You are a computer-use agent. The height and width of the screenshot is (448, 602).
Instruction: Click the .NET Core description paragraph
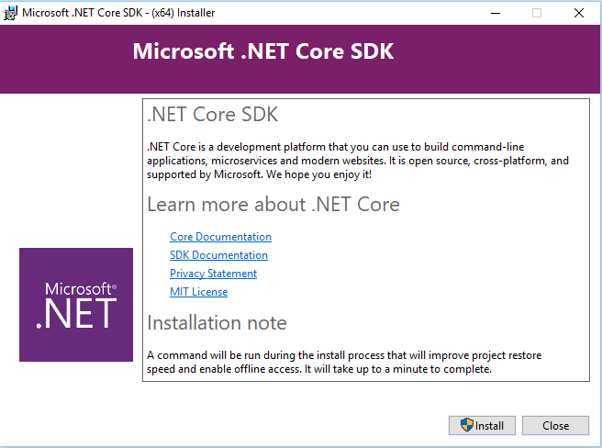tap(358, 161)
